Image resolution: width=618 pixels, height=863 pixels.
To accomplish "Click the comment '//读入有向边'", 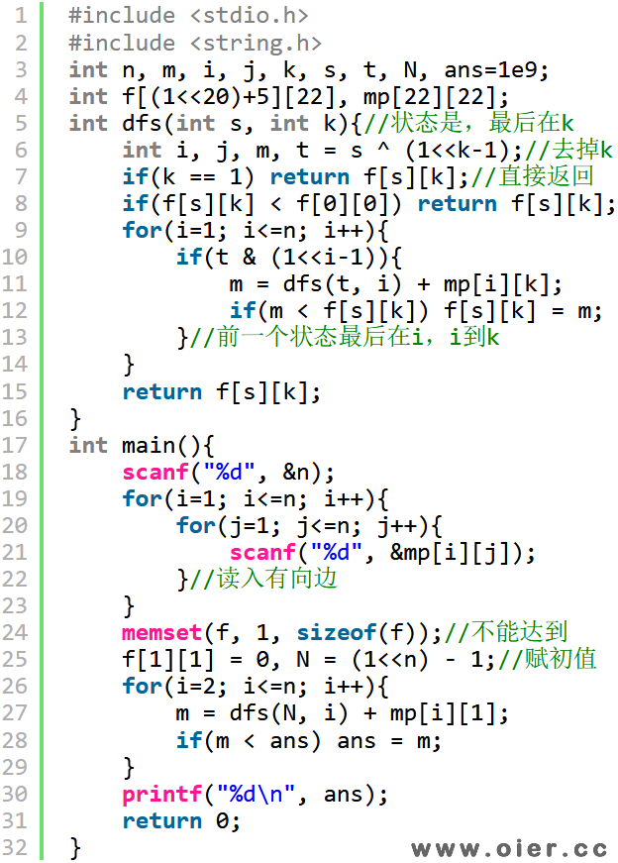I will point(263,579).
